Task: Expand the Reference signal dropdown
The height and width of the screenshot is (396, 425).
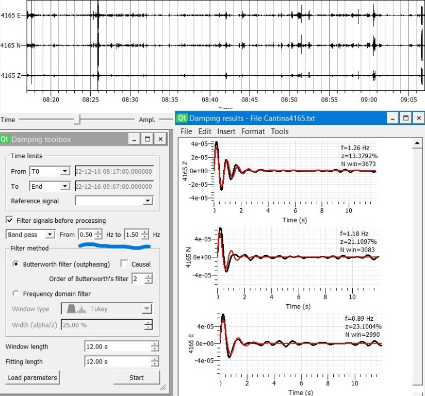Action: pos(114,201)
